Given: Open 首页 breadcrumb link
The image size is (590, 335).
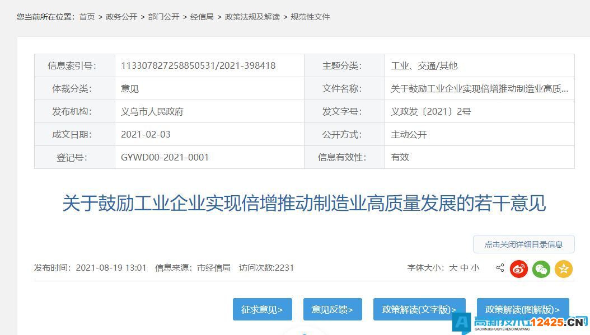Looking at the screenshot, I should click(x=87, y=17).
